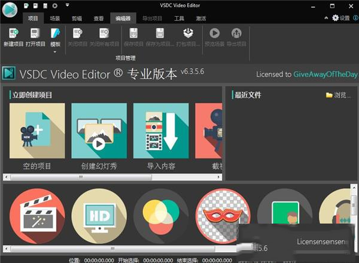The width and height of the screenshot is (359, 263).
Task: Click the 立即创建项目 section heading
Action: (x=32, y=95)
